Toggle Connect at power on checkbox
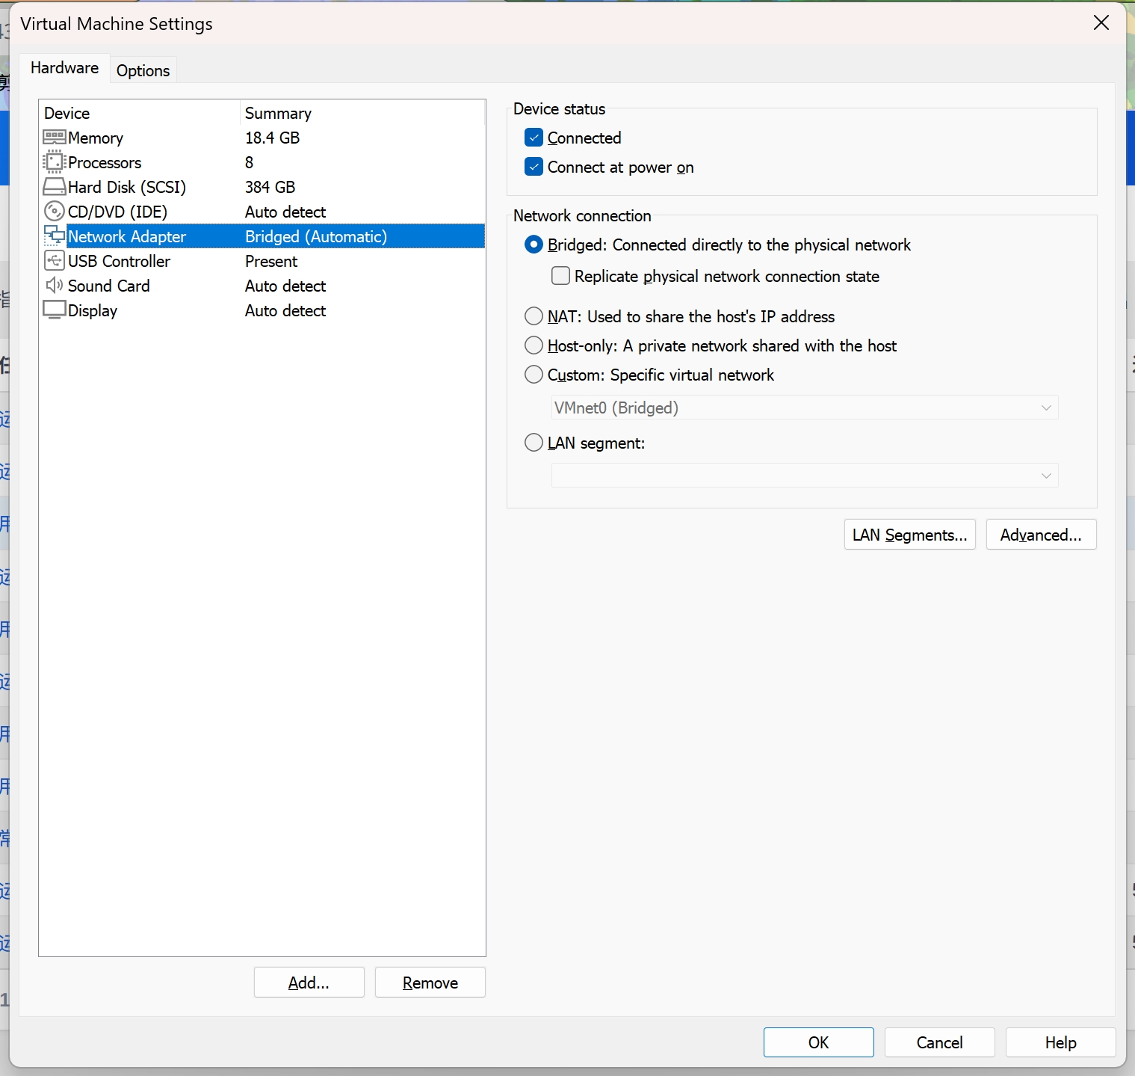 [x=534, y=167]
